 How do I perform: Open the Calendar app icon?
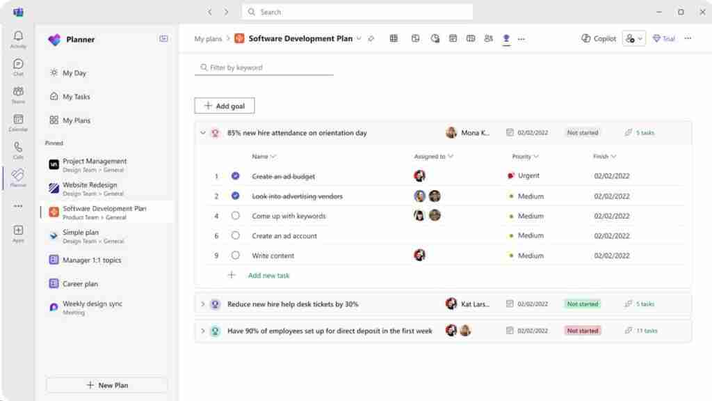(x=18, y=123)
